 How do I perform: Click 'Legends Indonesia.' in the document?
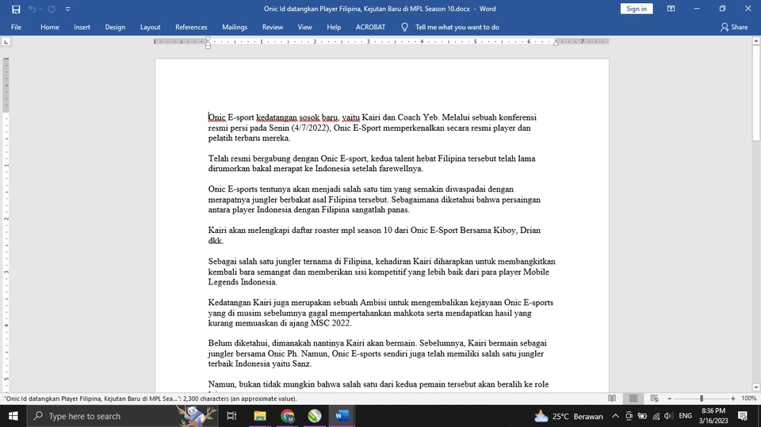(x=243, y=282)
